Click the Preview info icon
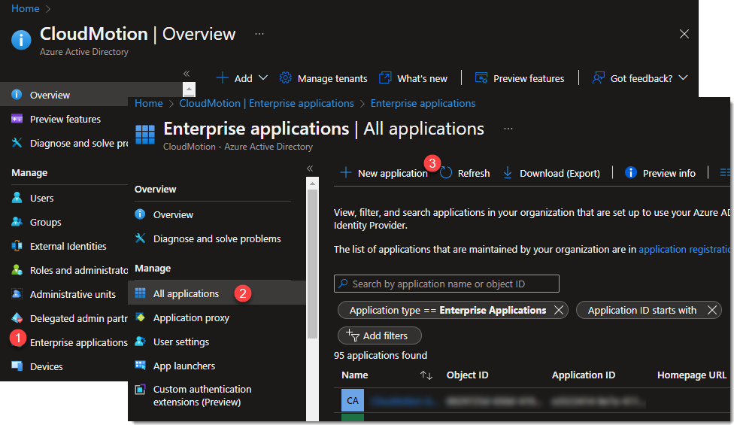 (x=631, y=173)
